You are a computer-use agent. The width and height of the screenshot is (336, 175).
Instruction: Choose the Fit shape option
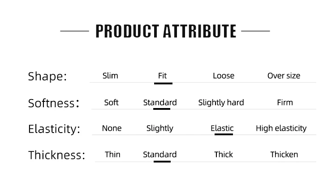coord(162,76)
